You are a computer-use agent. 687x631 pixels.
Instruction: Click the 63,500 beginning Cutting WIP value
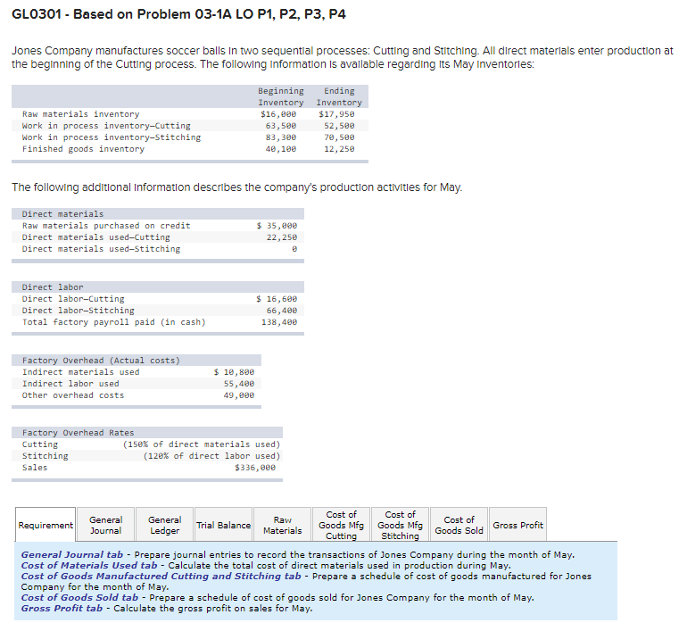tap(281, 126)
